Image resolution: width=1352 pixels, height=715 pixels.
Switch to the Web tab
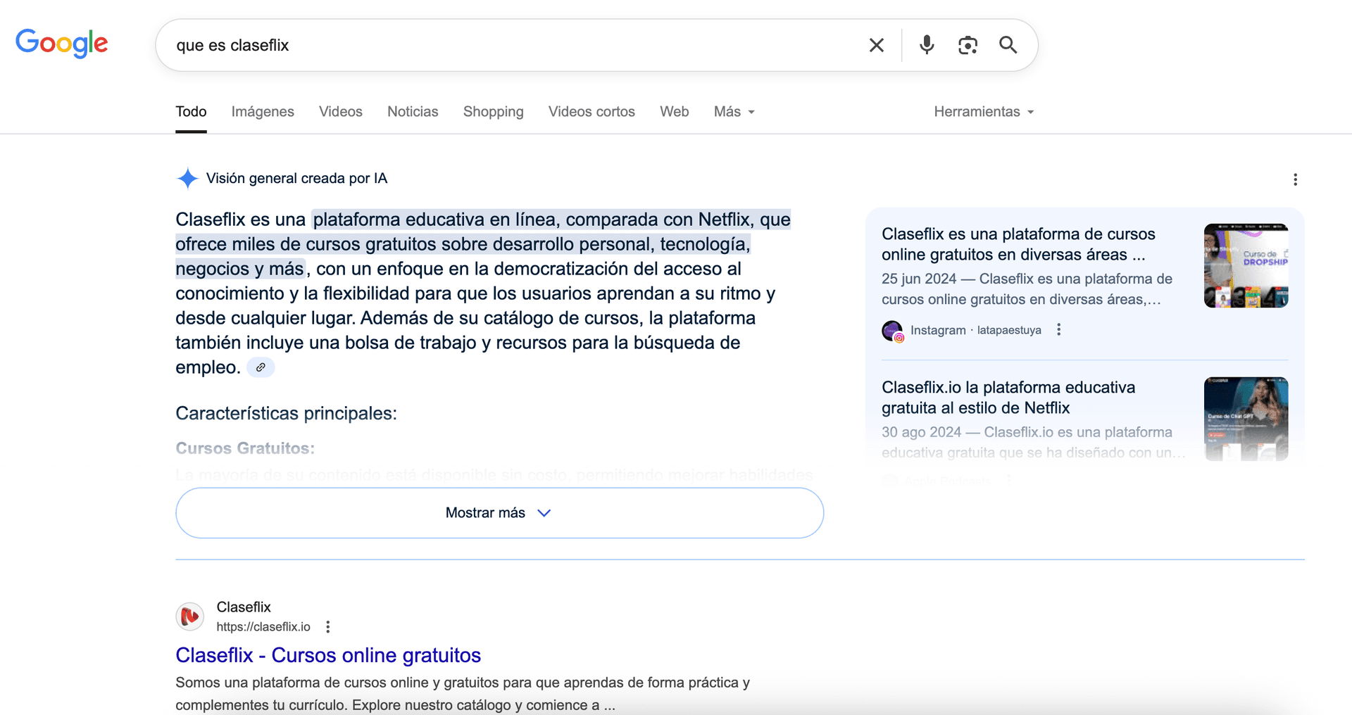point(674,112)
